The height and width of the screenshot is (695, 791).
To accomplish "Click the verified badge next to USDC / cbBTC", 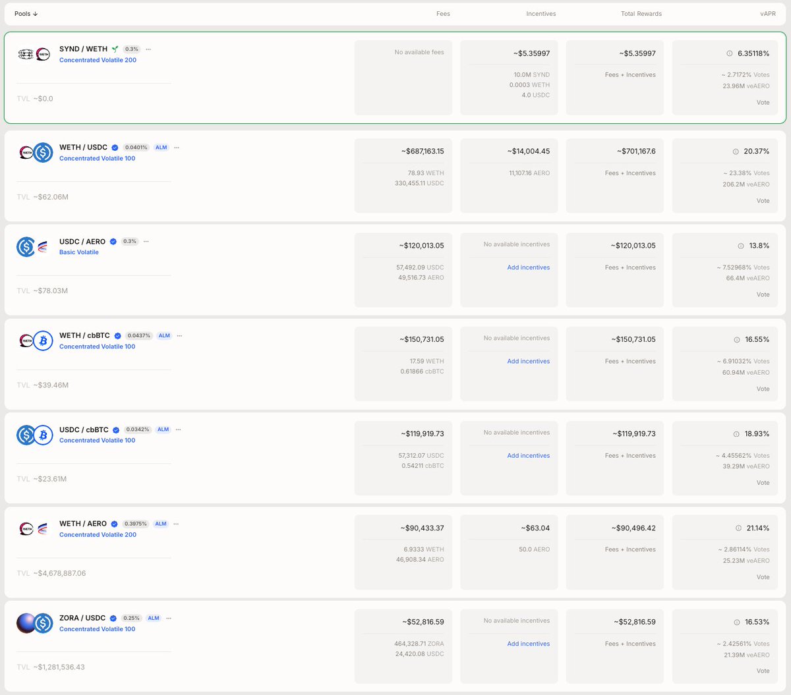I will click(x=116, y=430).
